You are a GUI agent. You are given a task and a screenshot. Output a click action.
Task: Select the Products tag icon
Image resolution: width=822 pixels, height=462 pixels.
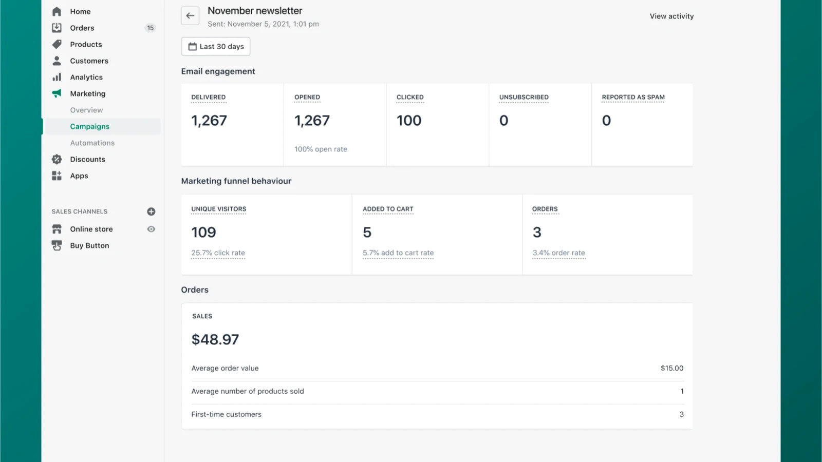pyautogui.click(x=57, y=44)
